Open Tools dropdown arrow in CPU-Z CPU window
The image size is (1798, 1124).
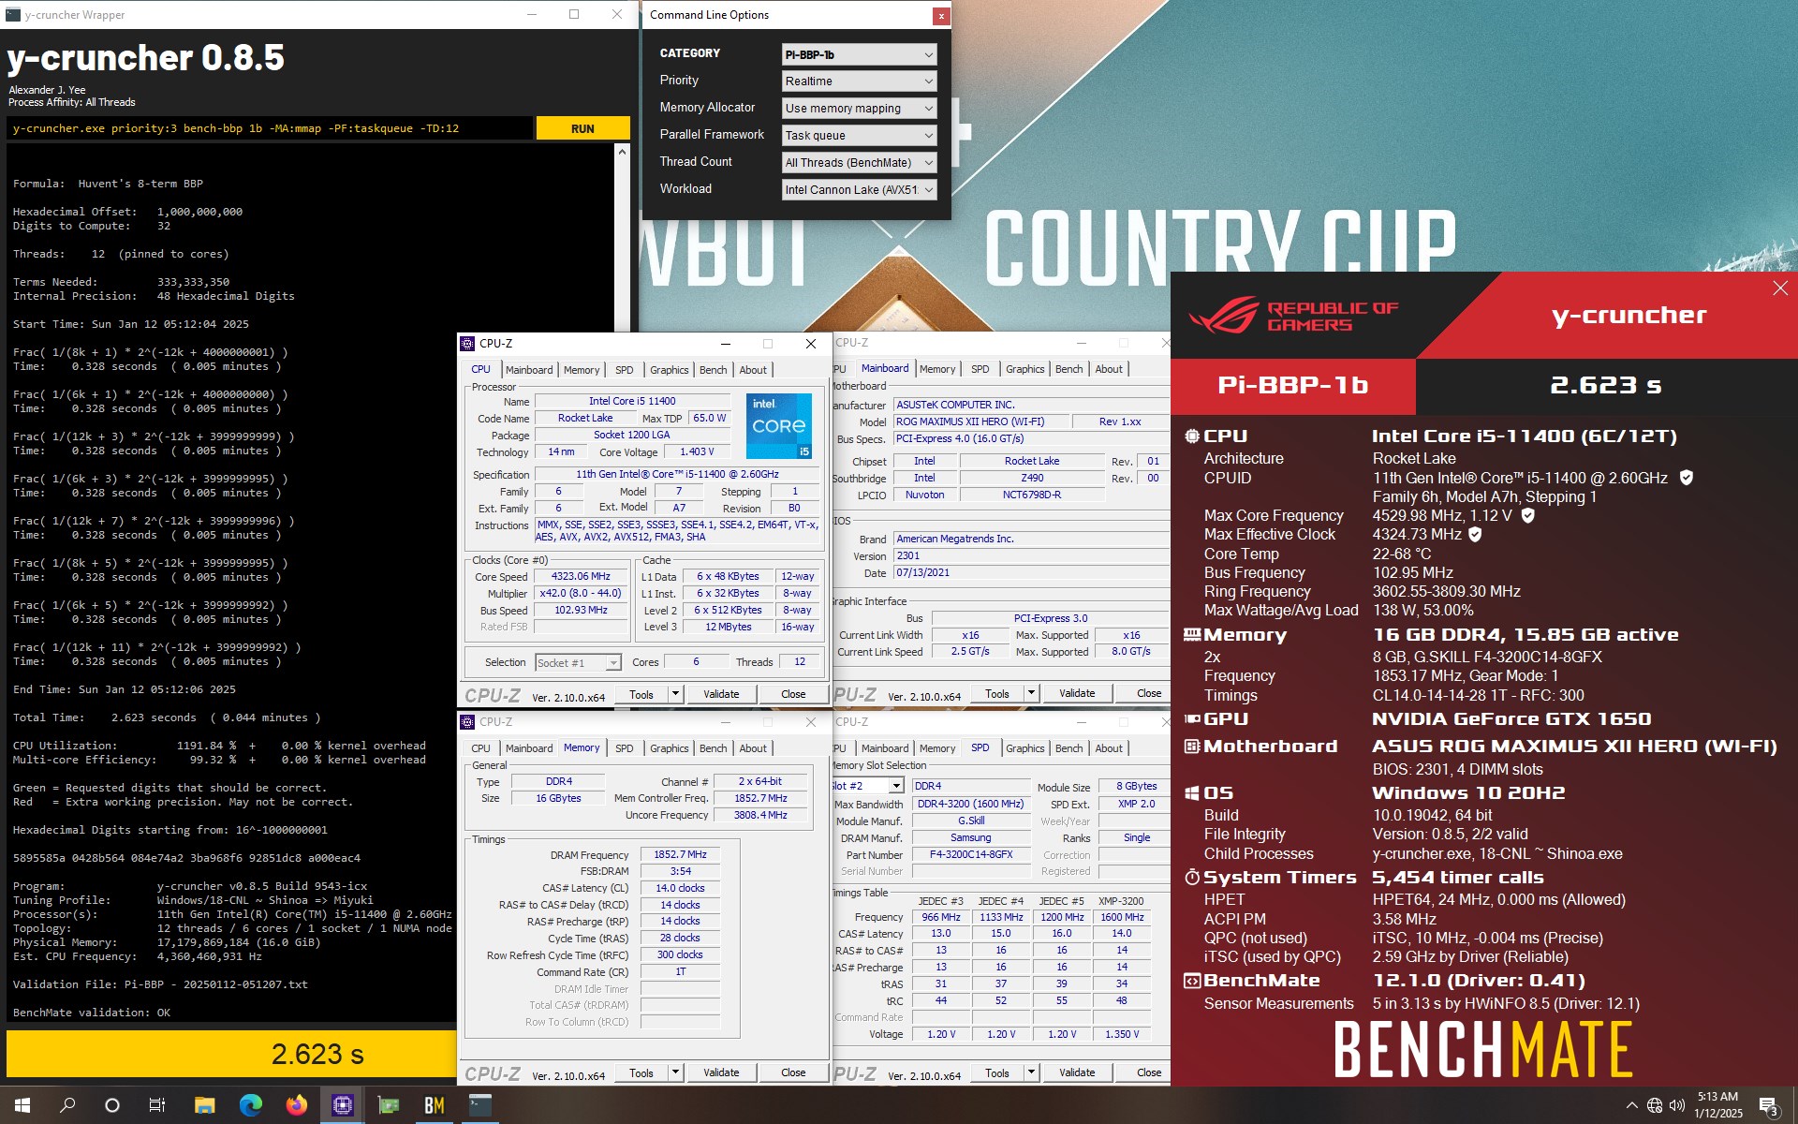click(675, 695)
